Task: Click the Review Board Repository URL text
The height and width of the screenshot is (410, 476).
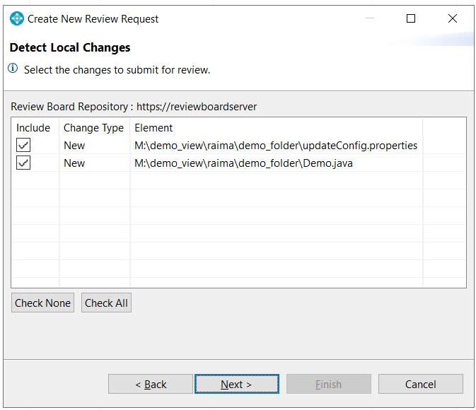Action: coord(197,107)
